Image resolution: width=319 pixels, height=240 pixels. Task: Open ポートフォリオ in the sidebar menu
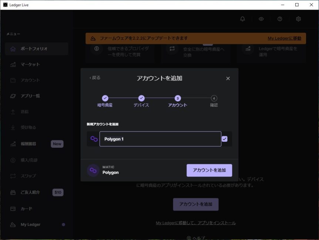point(37,49)
